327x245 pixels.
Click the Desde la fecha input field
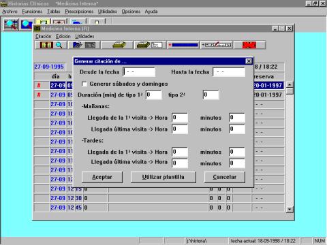[139, 72]
